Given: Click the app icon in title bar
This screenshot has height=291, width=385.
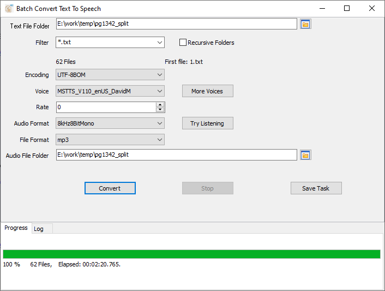Looking at the screenshot, I should 8,9.
